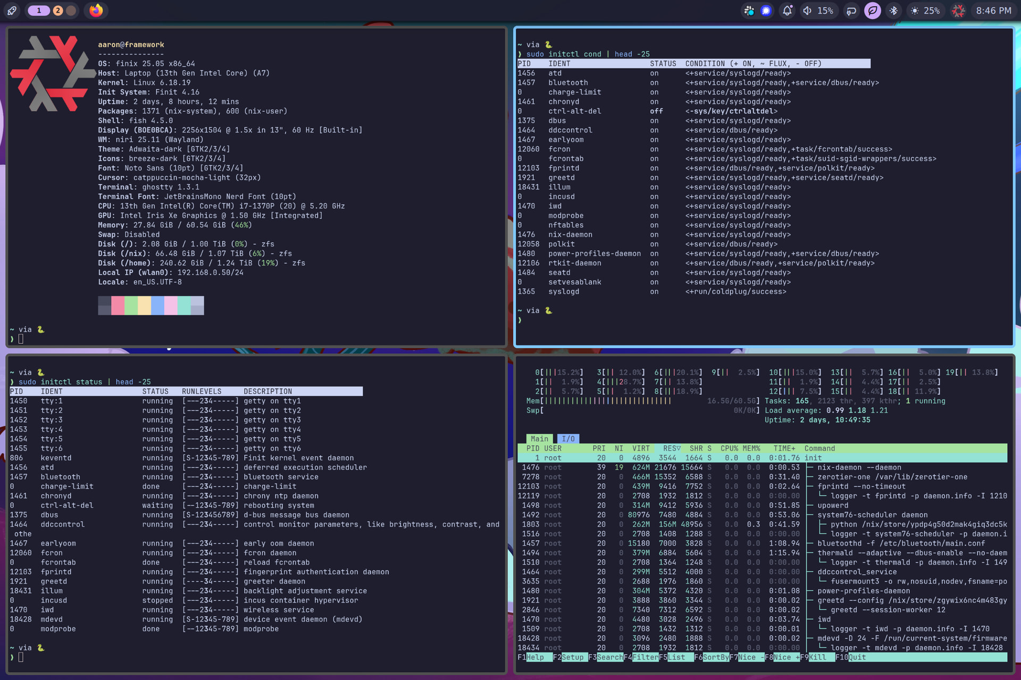
Task: Open the Slack tray icon
Action: point(749,11)
